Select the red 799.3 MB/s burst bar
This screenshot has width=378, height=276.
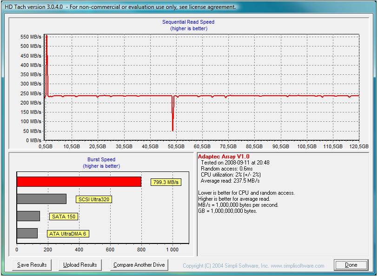click(79, 182)
